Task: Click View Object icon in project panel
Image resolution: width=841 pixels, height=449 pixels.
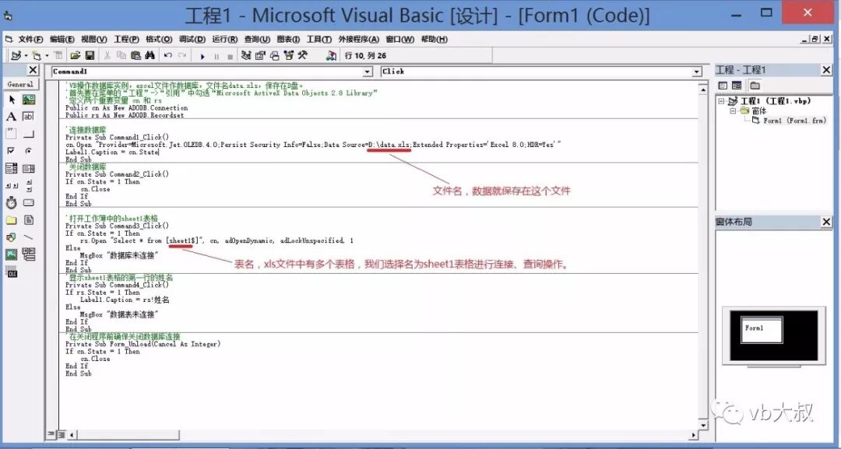Action: pos(737,85)
